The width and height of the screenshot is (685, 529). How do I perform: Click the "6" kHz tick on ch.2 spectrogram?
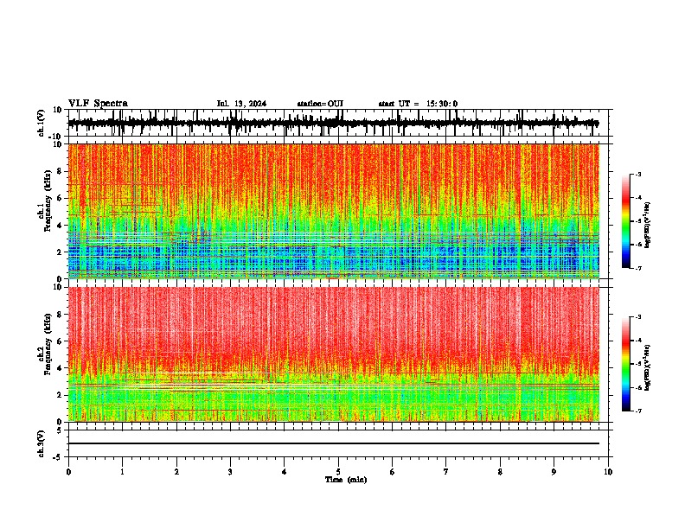[60, 341]
